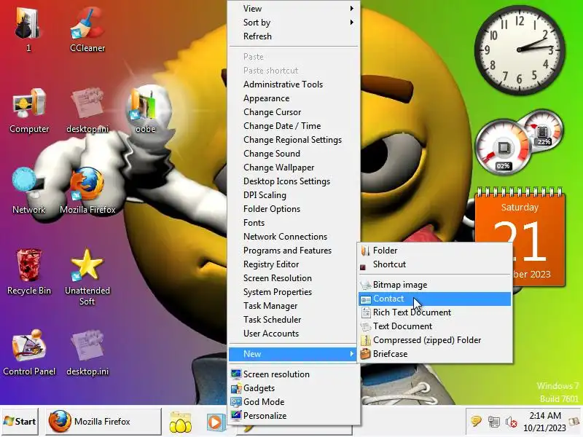Open Change Regional Settings entry
583x437 pixels.
tap(294, 140)
